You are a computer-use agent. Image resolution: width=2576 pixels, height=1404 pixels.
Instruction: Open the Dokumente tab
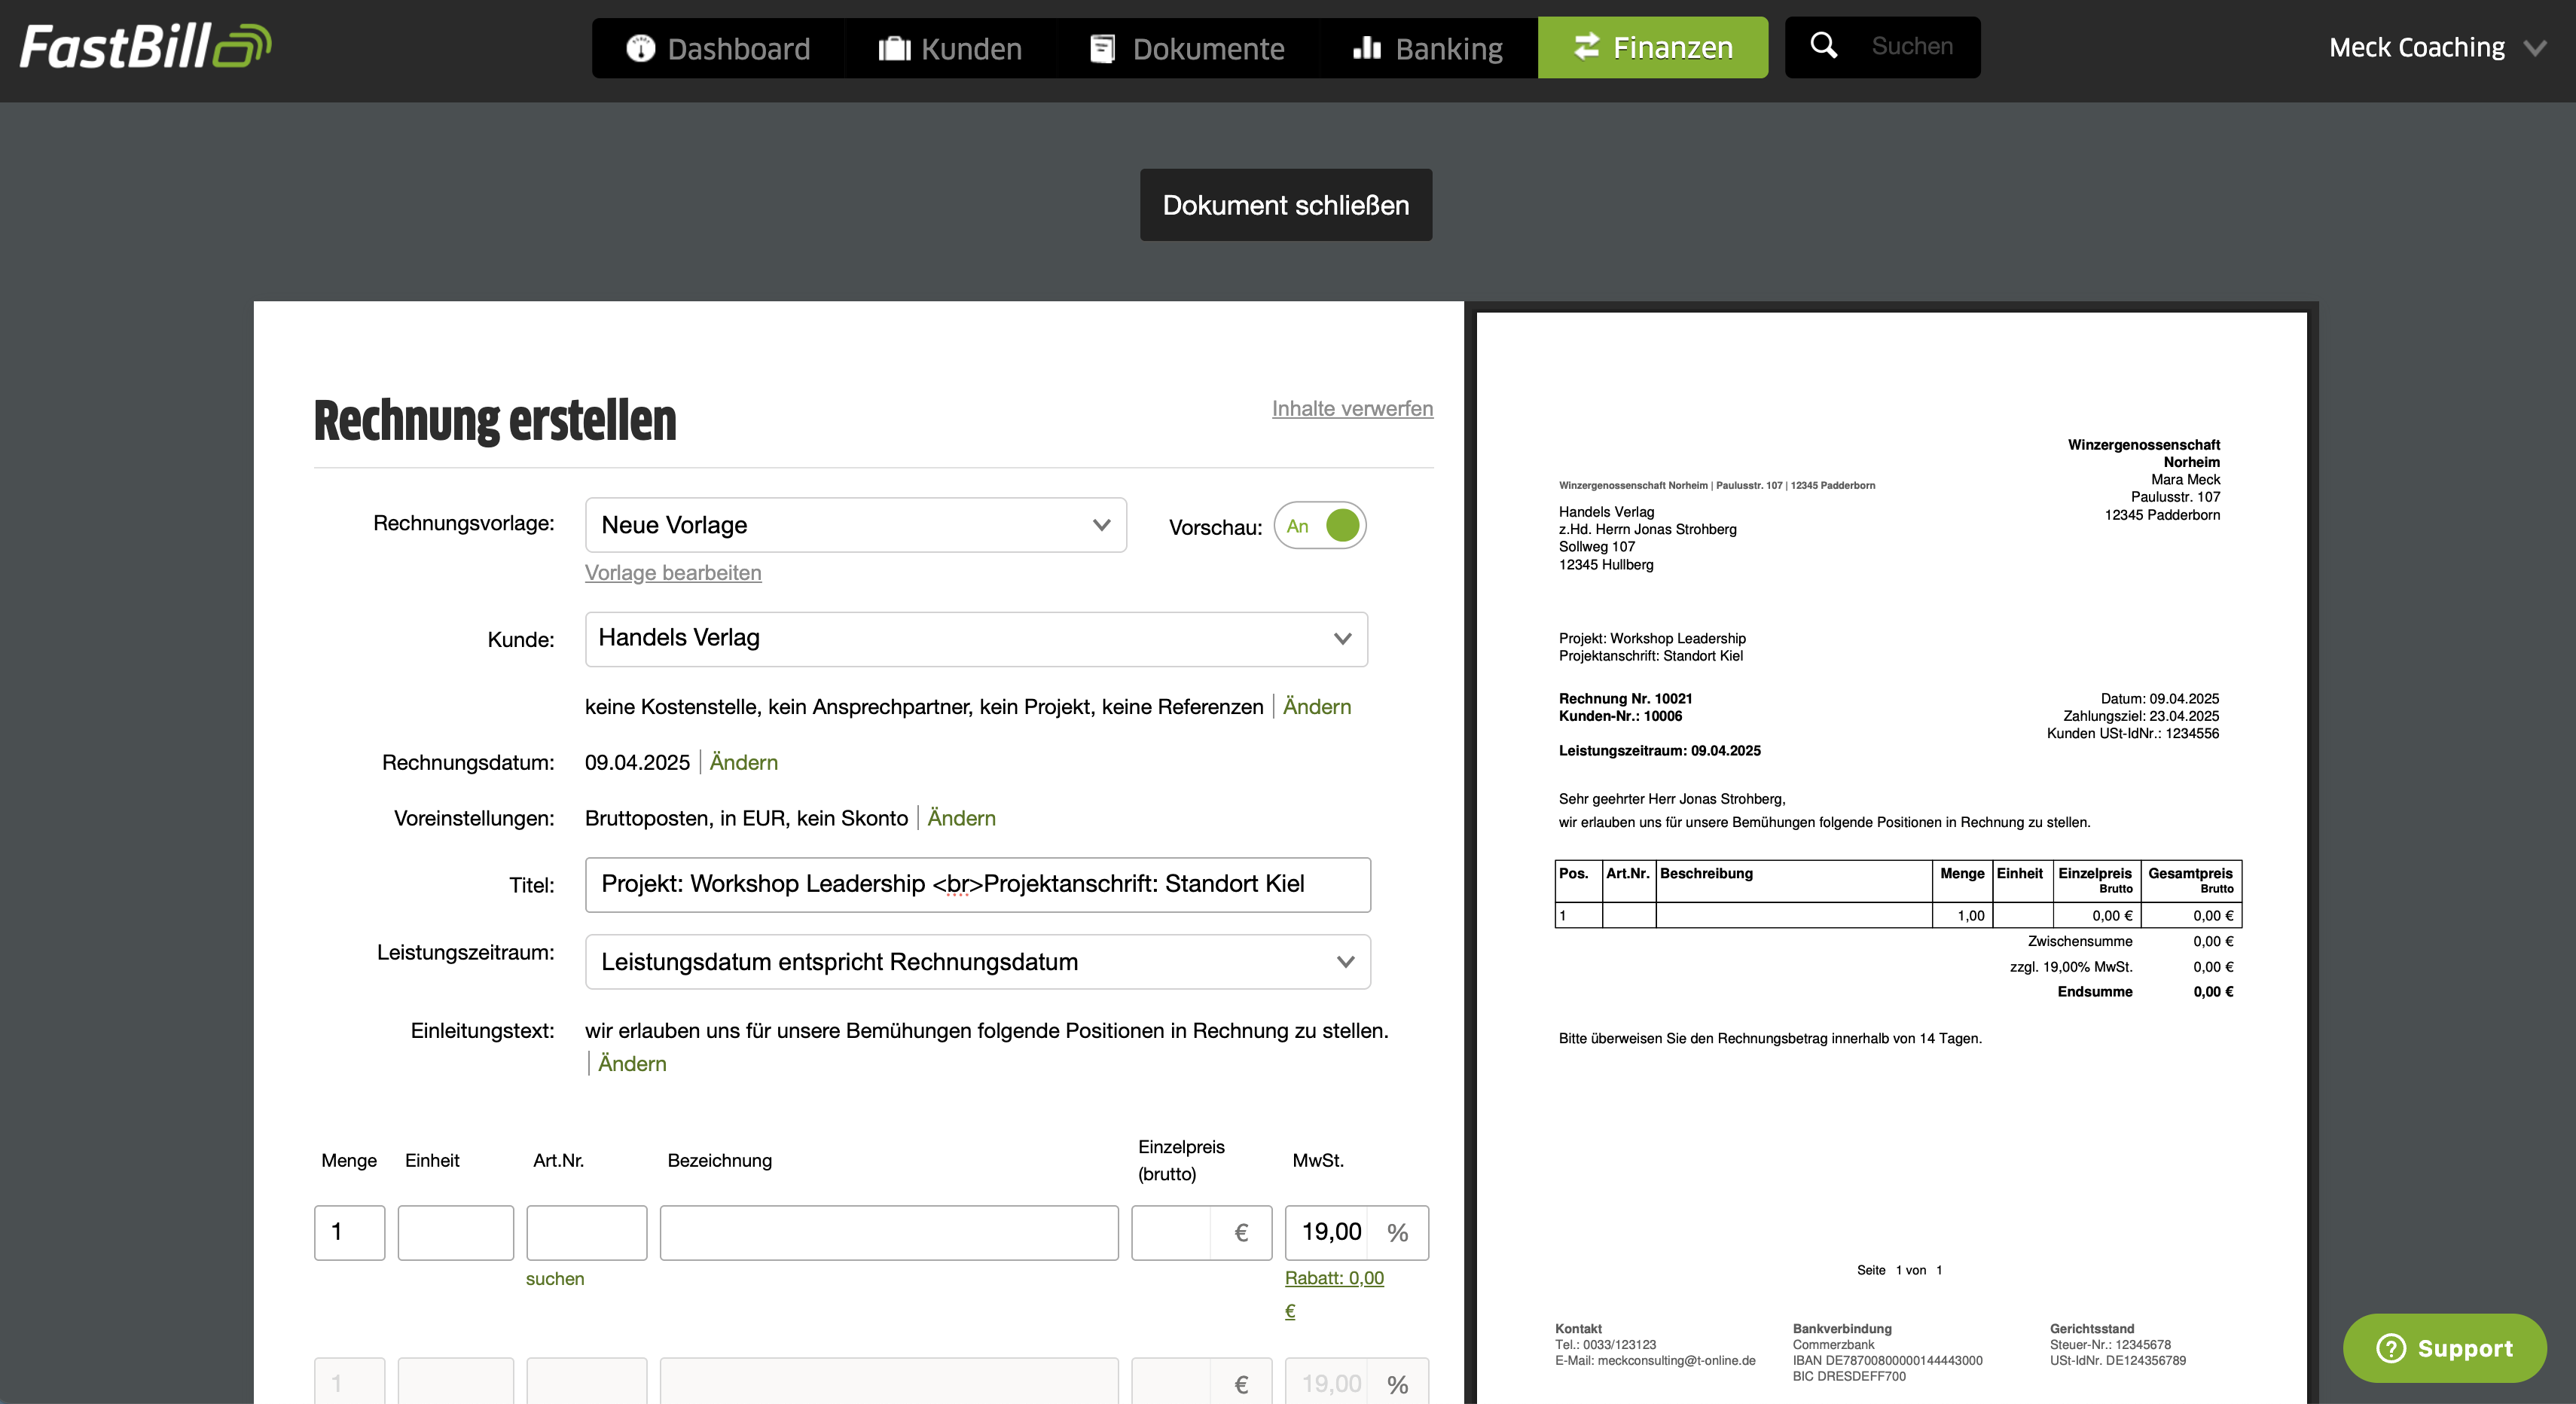(x=1187, y=48)
